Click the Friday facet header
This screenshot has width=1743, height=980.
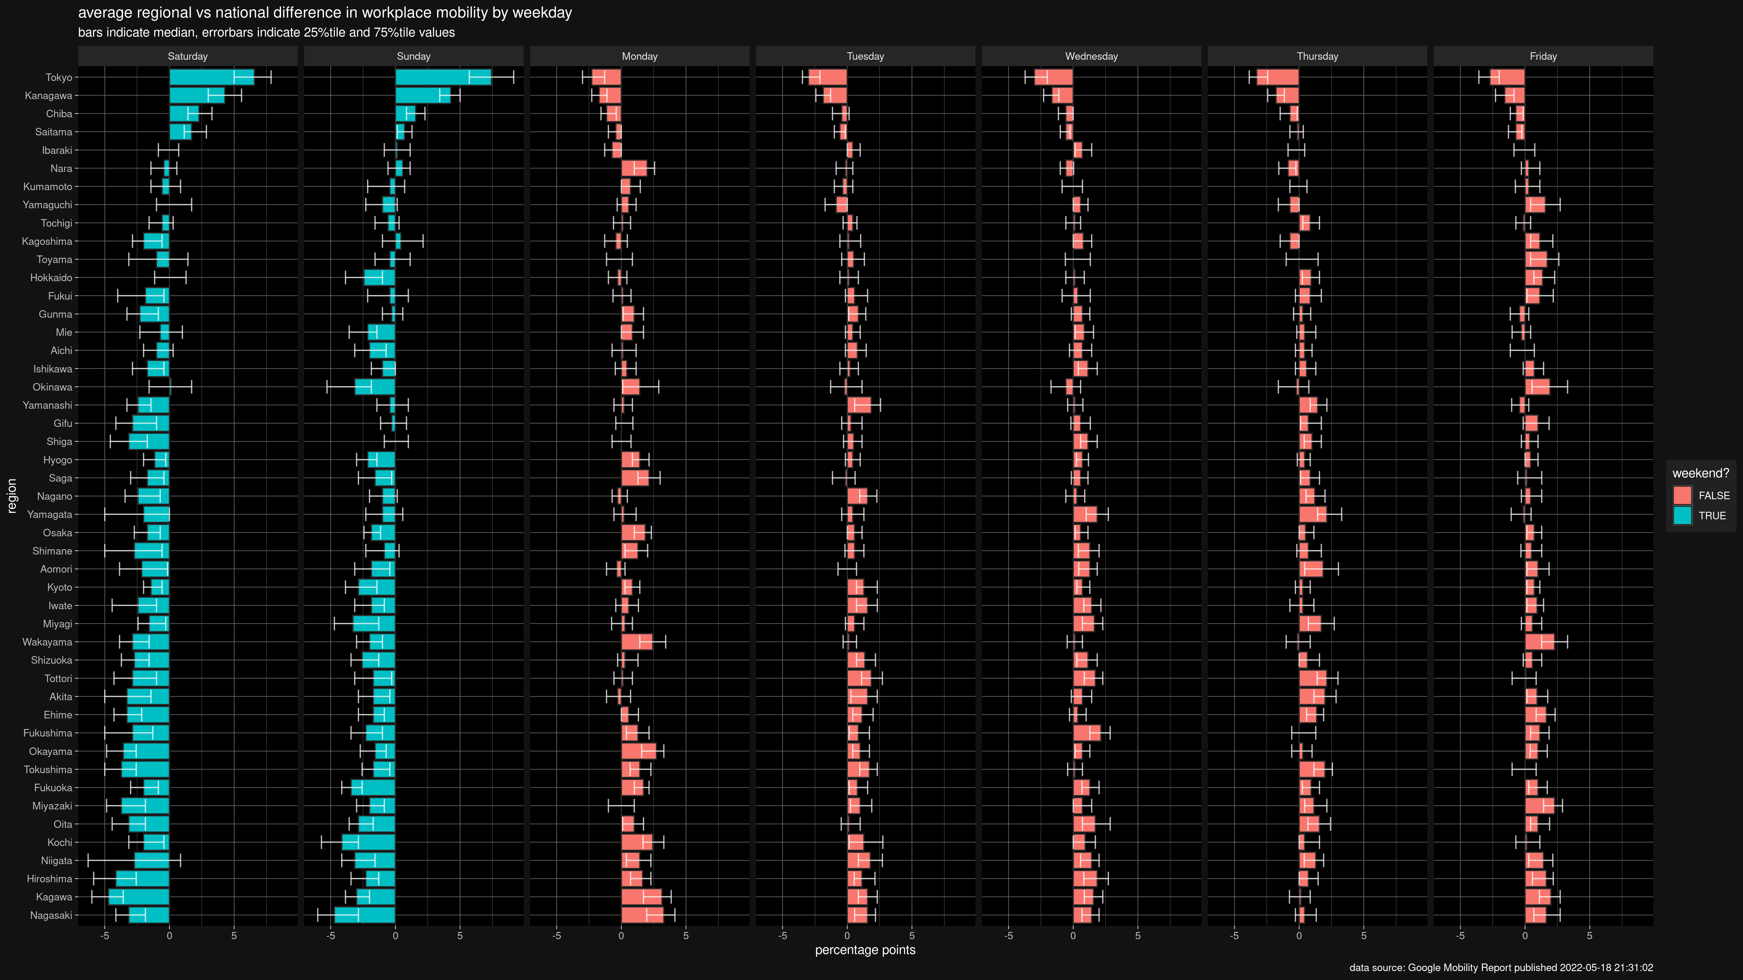point(1543,56)
